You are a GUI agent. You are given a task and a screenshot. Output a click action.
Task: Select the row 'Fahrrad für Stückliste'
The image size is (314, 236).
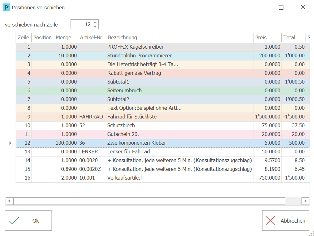coord(163,117)
